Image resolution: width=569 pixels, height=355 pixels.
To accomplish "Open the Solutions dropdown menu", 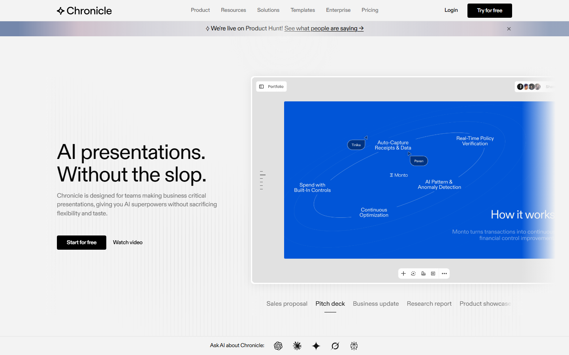I will coord(268,10).
